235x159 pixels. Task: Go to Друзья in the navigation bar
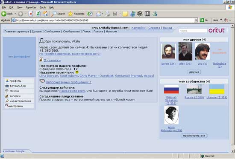click(x=37, y=32)
